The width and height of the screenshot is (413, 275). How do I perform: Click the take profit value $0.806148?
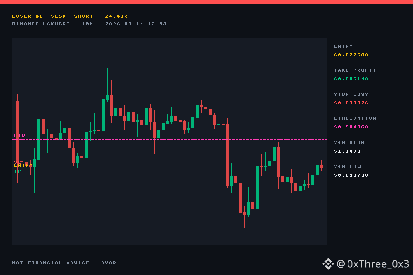click(x=351, y=79)
